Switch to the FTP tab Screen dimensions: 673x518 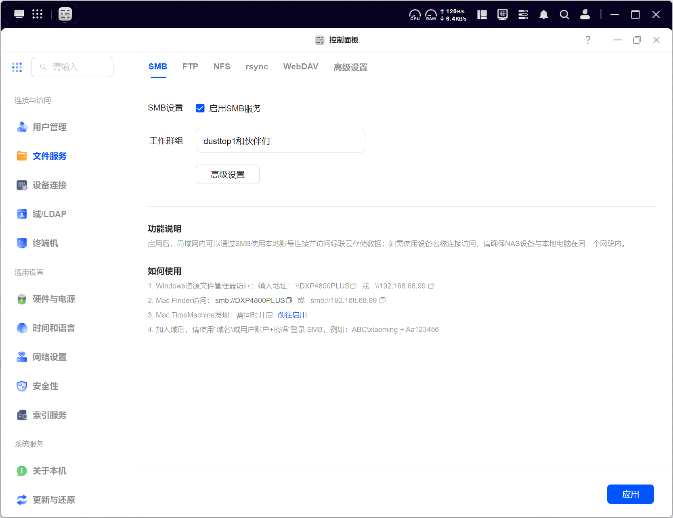coord(190,67)
